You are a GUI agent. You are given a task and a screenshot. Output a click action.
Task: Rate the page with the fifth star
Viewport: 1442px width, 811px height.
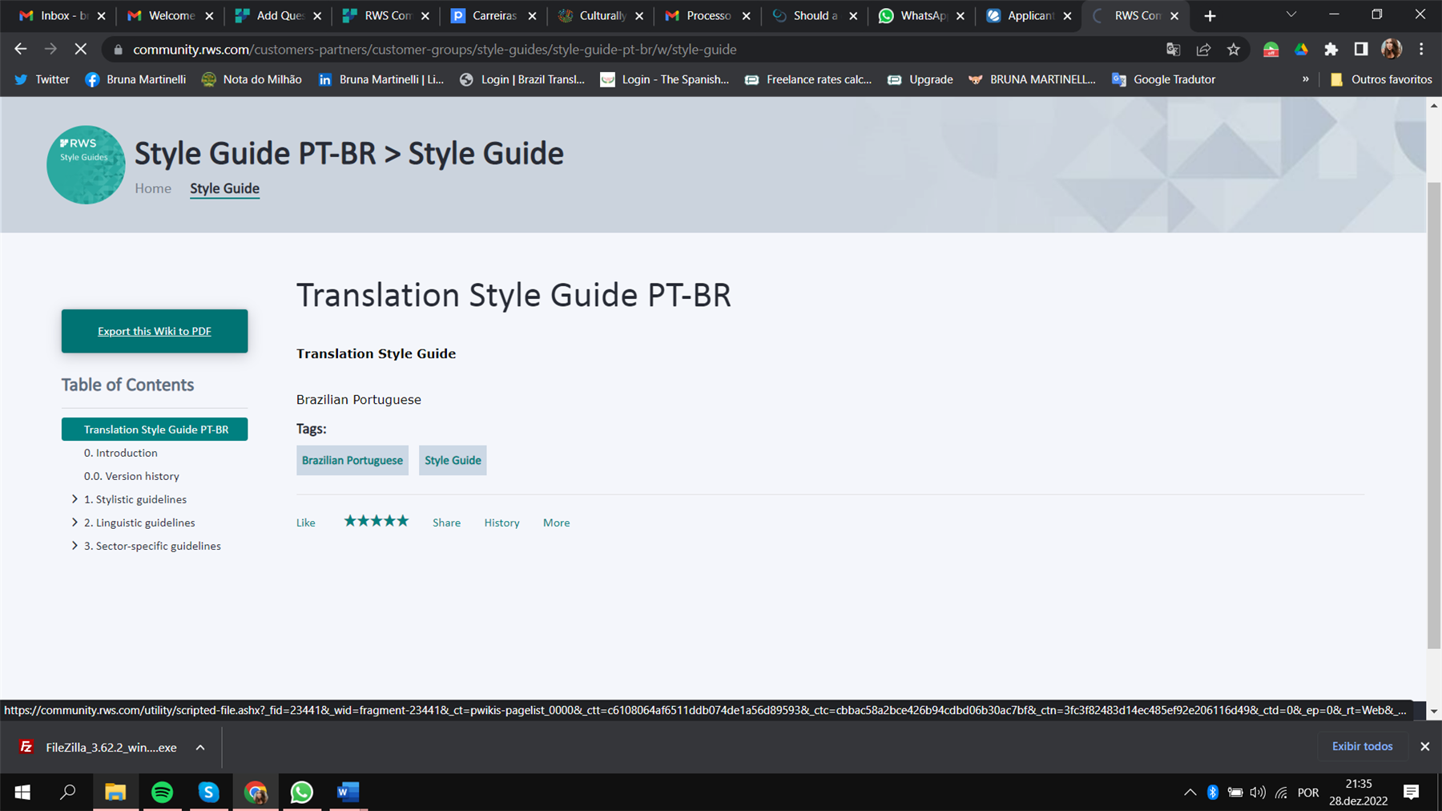[403, 521]
